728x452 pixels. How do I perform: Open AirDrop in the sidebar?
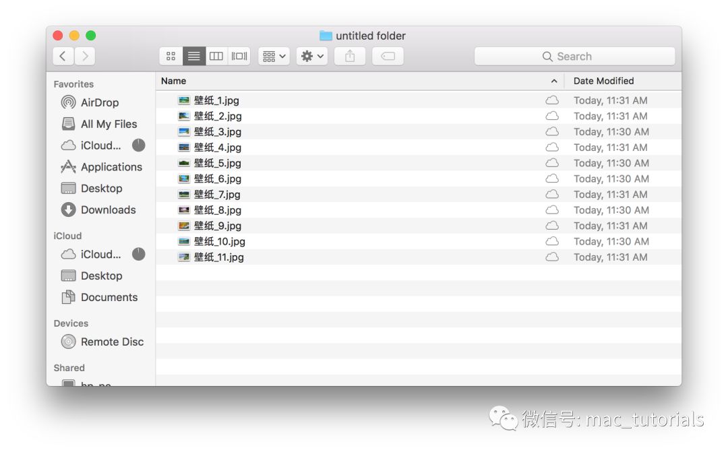coord(99,102)
